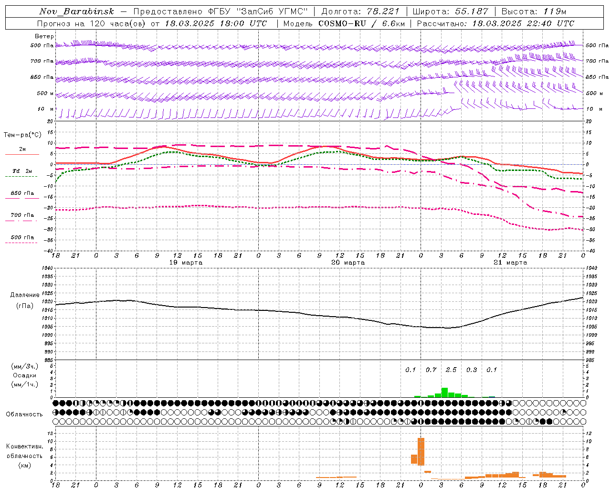Click the '2.5' precipitation value
The width and height of the screenshot is (611, 489).
click(x=451, y=370)
